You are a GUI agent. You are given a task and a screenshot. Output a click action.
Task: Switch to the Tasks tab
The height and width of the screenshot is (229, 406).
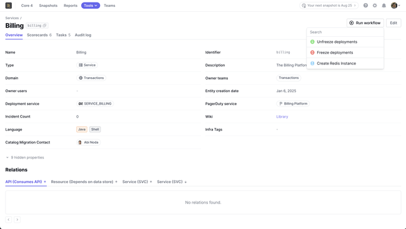(63, 35)
